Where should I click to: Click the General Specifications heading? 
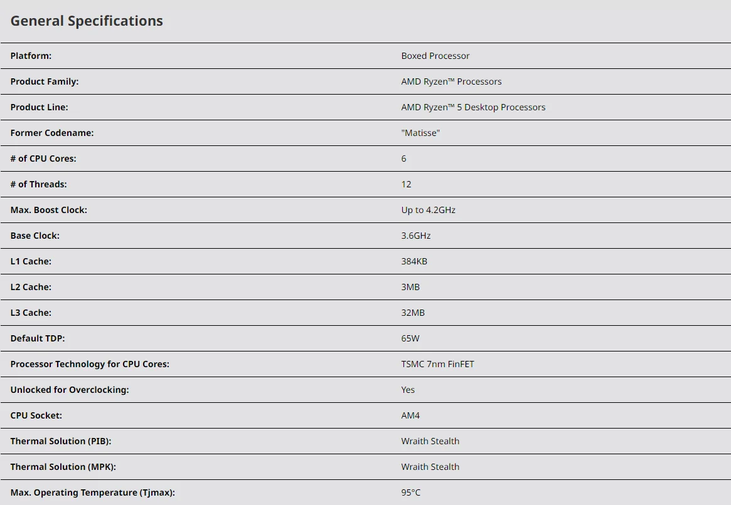pos(87,21)
